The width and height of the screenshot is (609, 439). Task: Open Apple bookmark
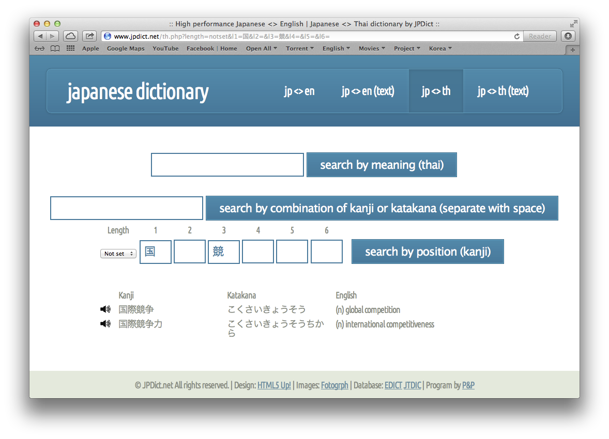(x=90, y=49)
